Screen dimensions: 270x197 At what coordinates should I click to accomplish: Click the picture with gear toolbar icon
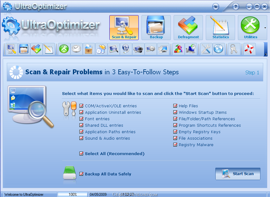(150, 49)
